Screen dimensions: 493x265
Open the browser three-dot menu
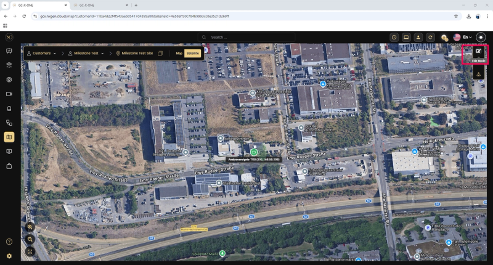(487, 17)
